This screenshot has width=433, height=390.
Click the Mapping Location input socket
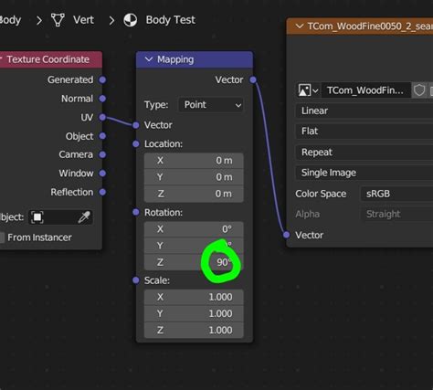pyautogui.click(x=136, y=144)
